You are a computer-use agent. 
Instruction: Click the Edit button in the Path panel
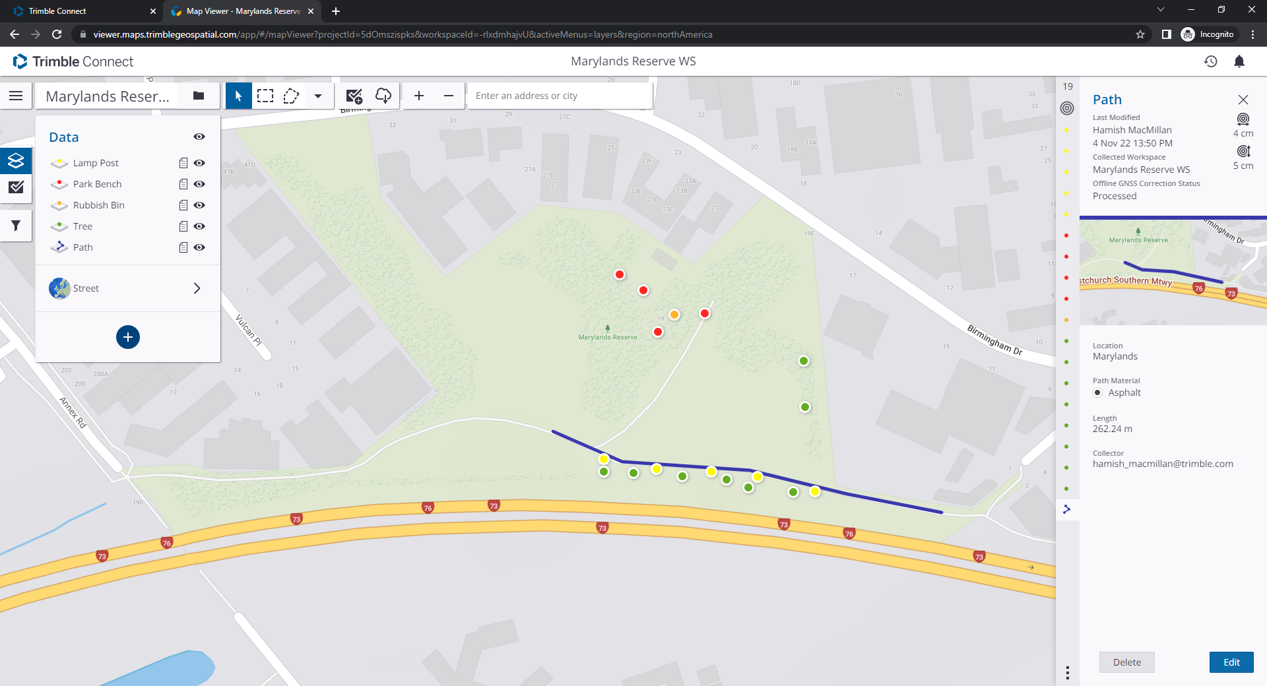click(1231, 662)
